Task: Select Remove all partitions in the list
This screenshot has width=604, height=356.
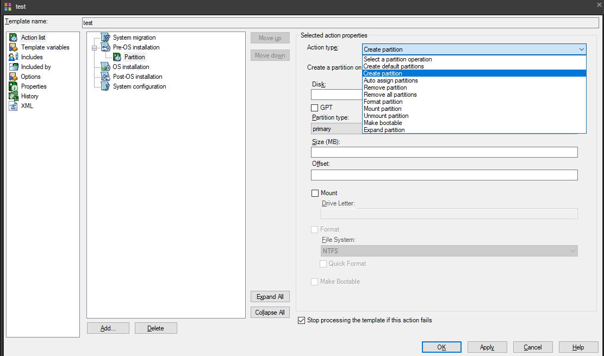Action: (390, 95)
